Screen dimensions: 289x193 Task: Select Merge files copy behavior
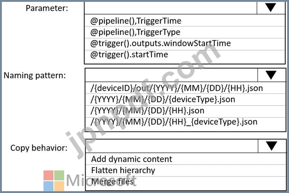[x=186, y=182]
